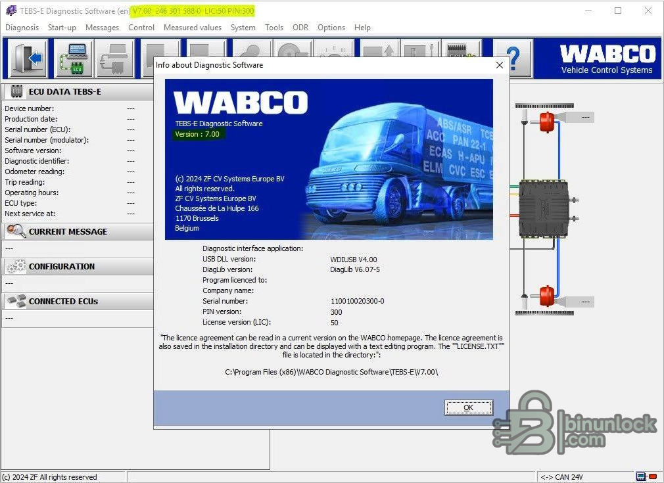Viewport: 664px width, 483px height.
Task: Click the 'Company name:' label
Action: click(228, 290)
